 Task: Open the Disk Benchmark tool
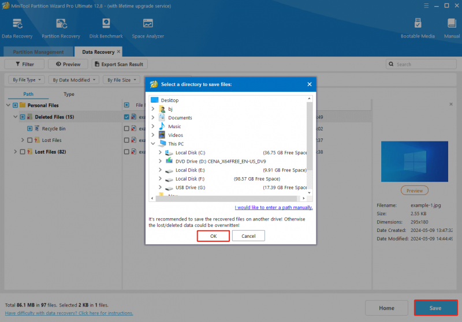pyautogui.click(x=106, y=28)
